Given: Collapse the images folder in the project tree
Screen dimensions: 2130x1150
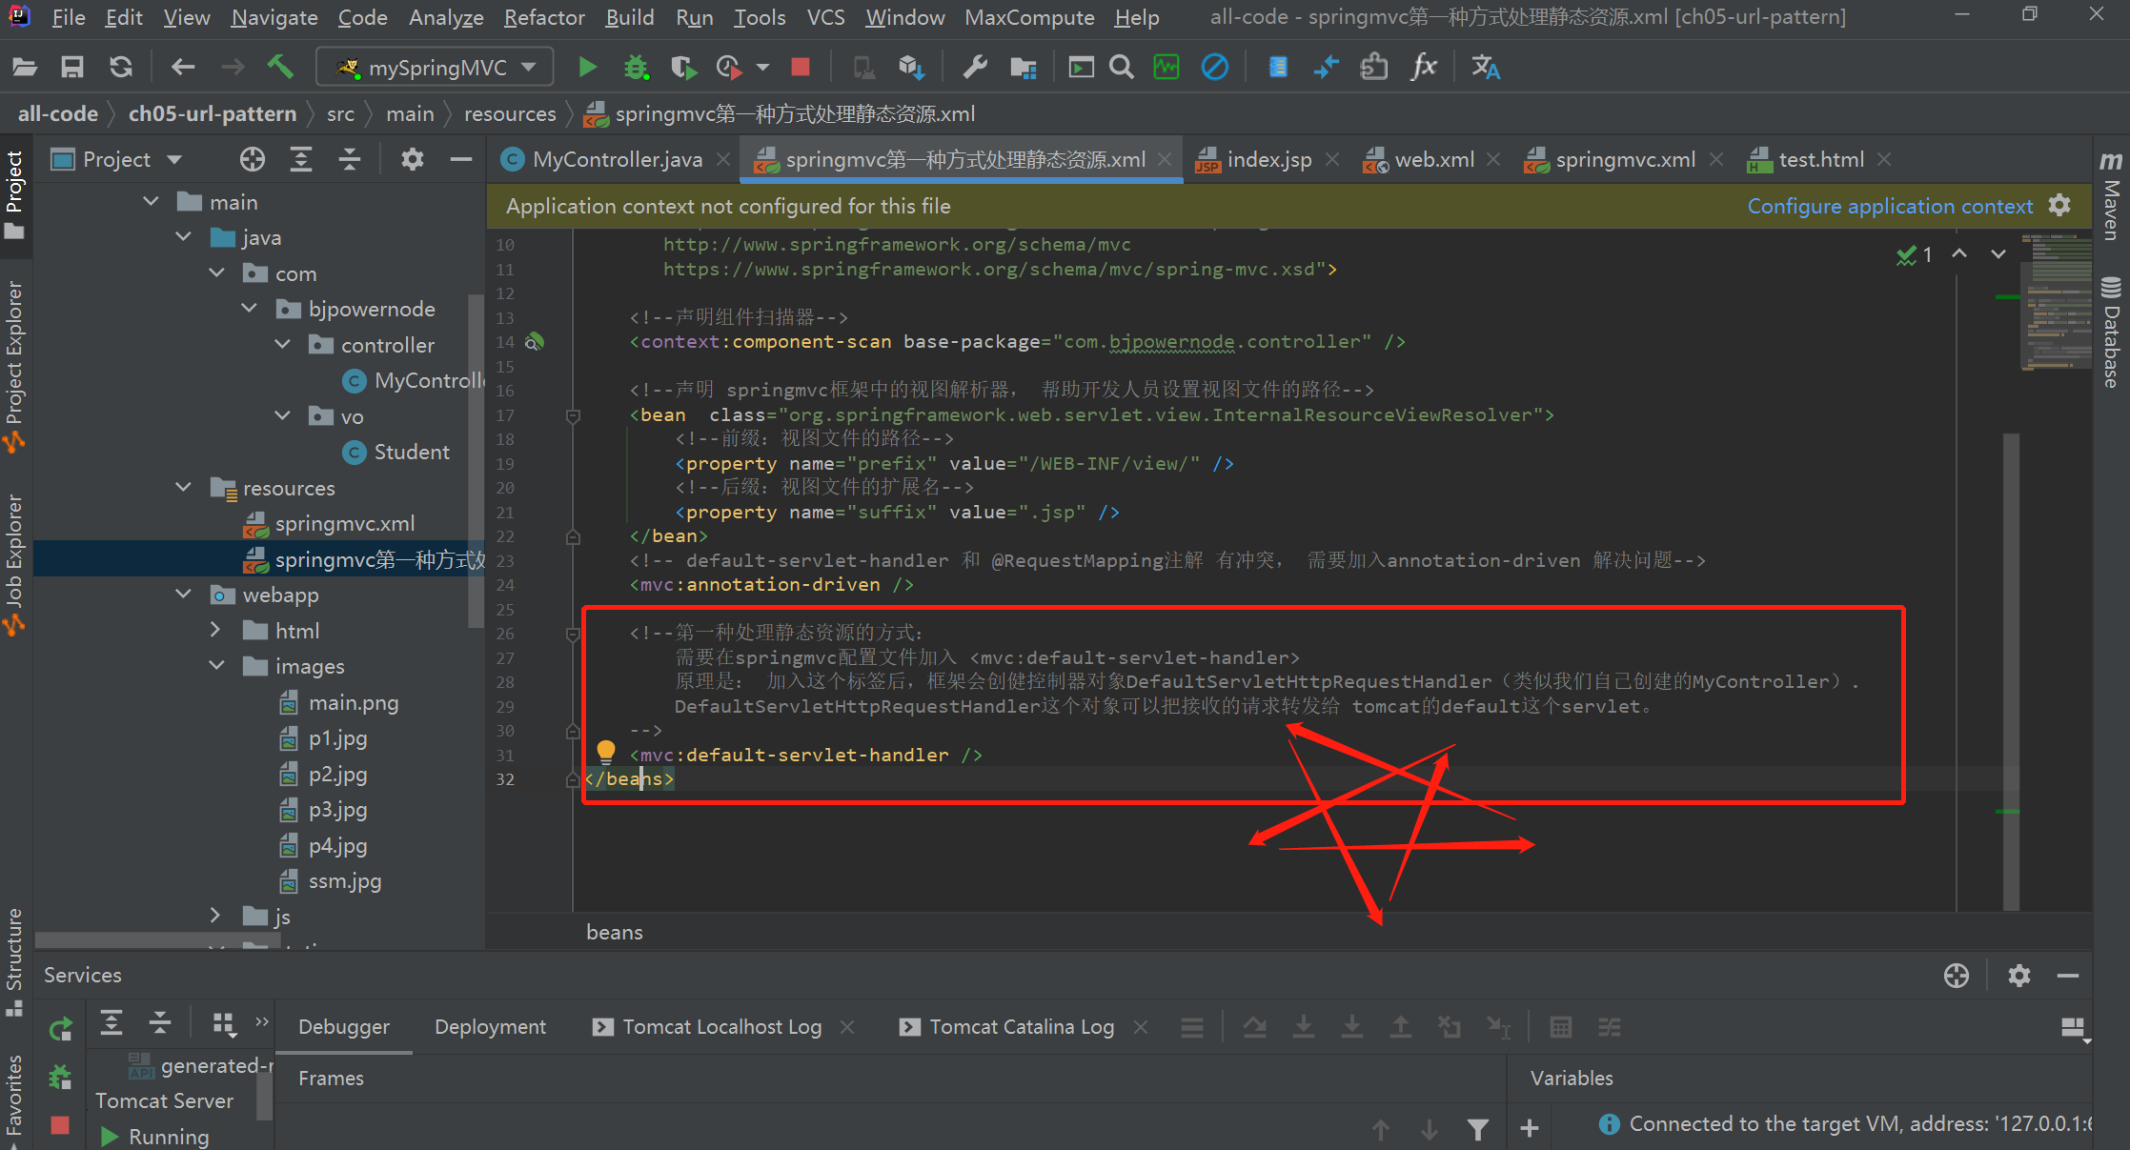Looking at the screenshot, I should click(215, 666).
